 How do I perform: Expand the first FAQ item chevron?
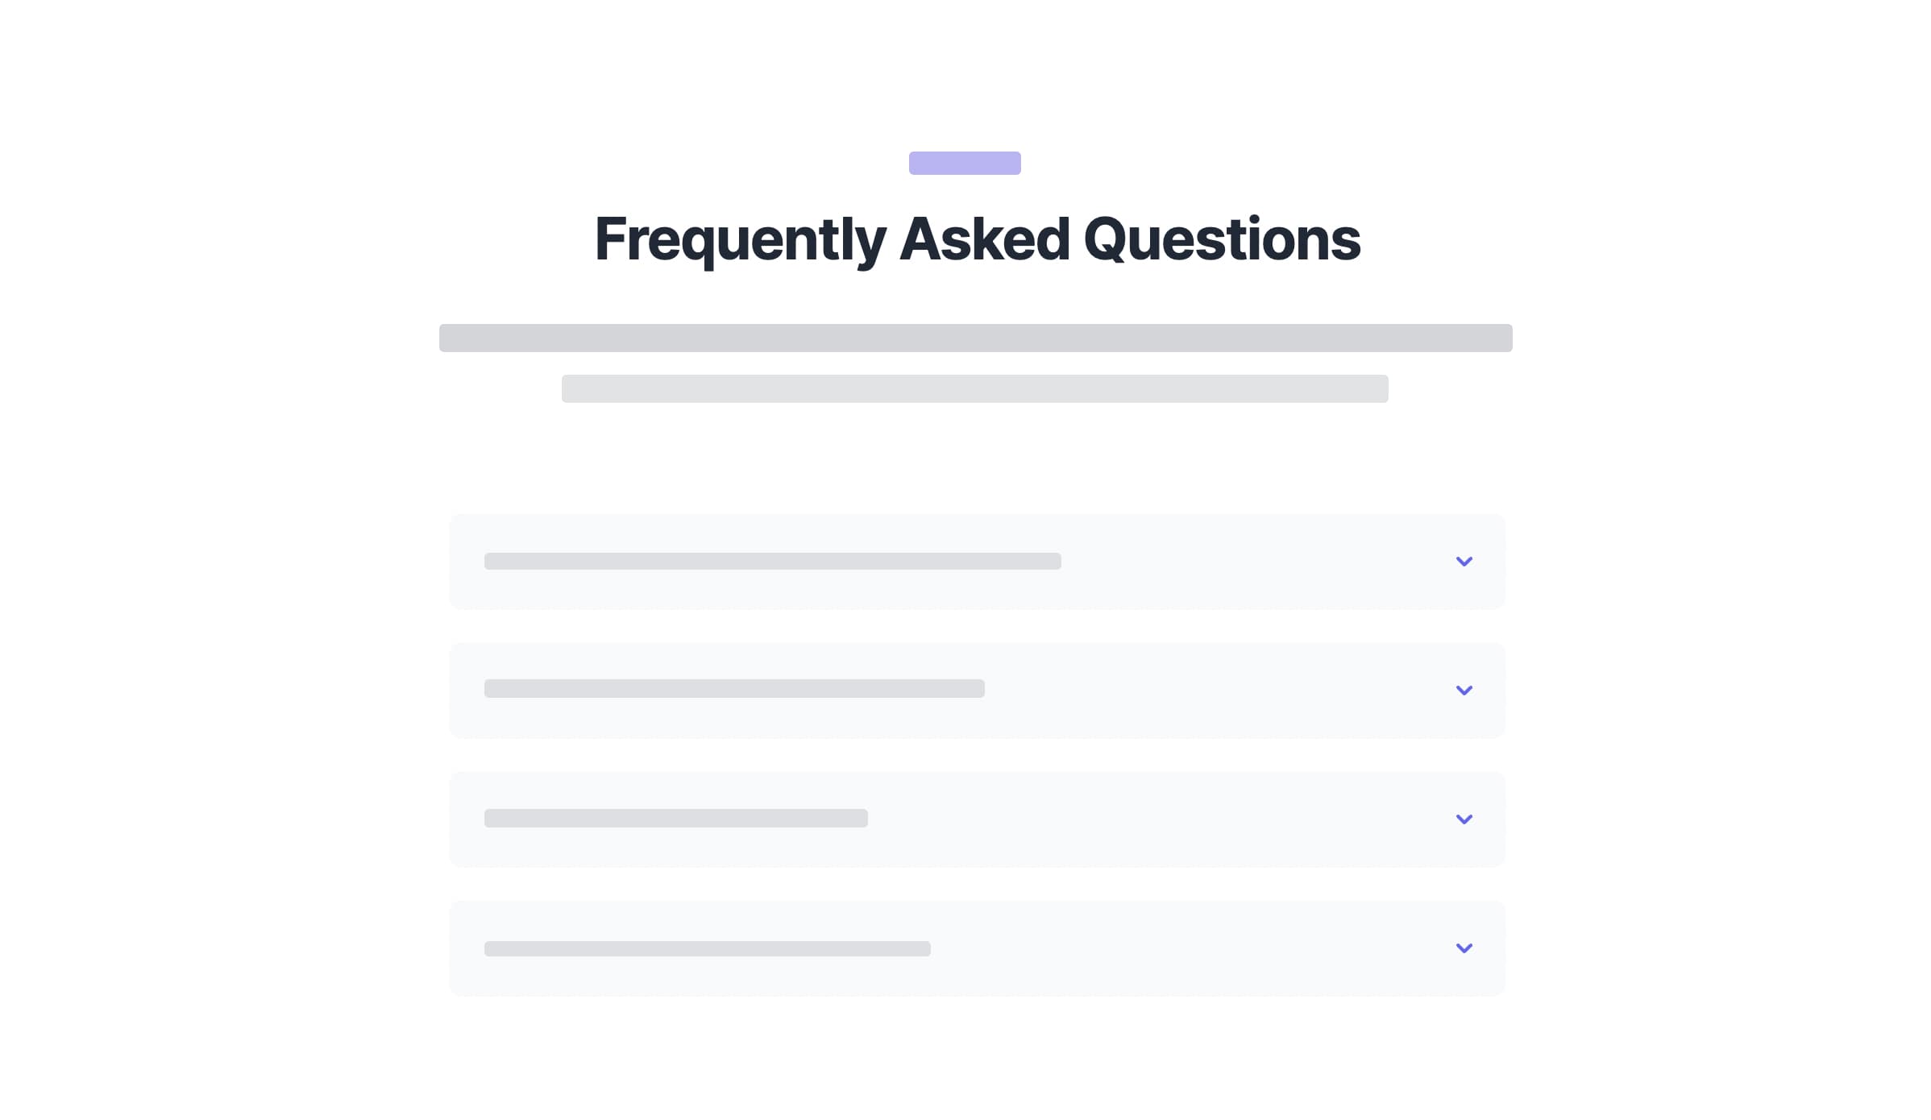coord(1464,562)
